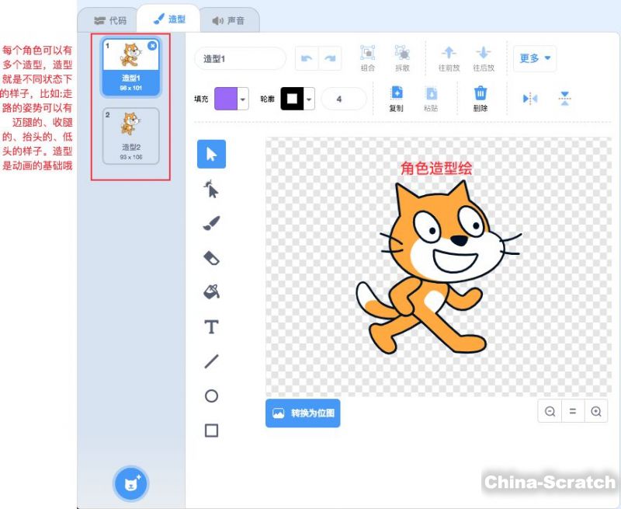The height and width of the screenshot is (509, 621).
Task: Click the costume name field 造型1
Action: pos(240,58)
